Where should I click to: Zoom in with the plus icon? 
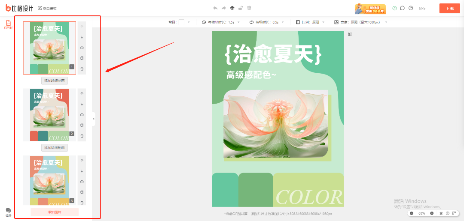pyautogui.click(x=432, y=213)
